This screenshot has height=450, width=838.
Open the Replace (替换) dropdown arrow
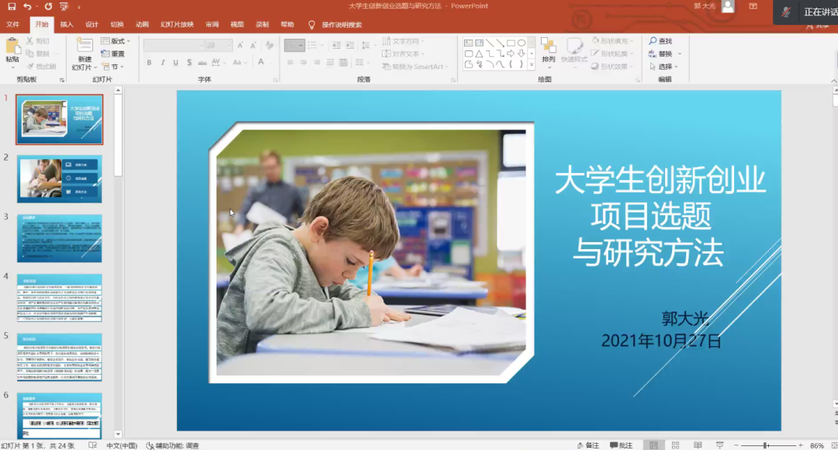click(680, 54)
